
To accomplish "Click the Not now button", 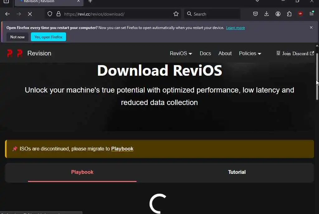I will (x=17, y=37).
